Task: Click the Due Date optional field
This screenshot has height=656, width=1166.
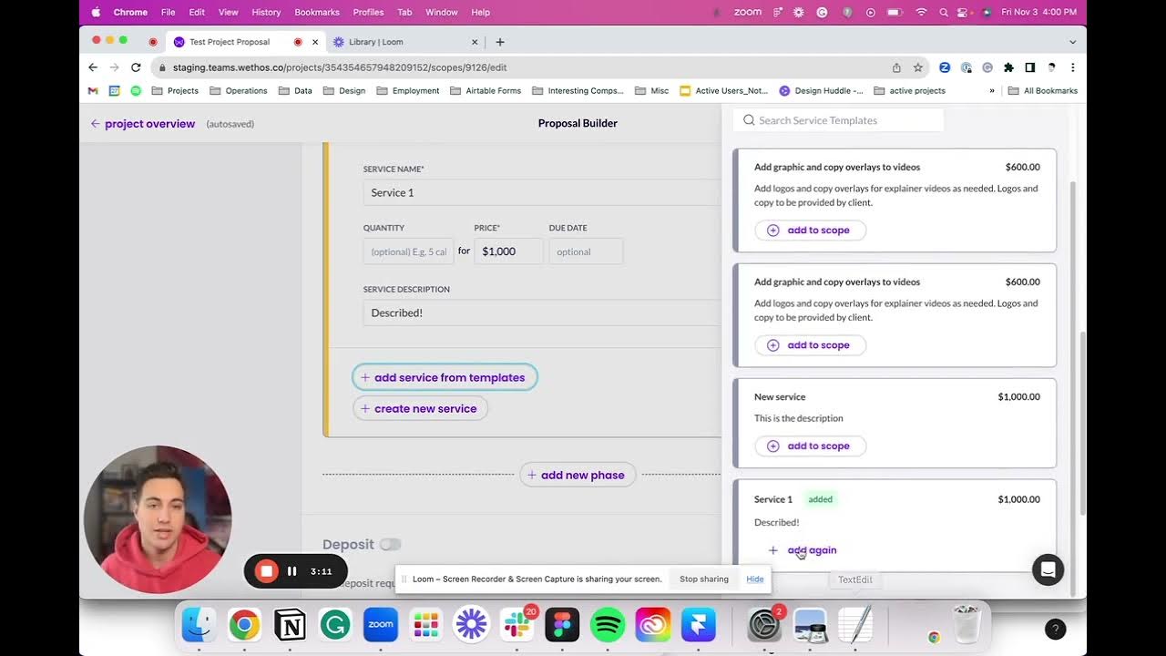Action: click(586, 251)
